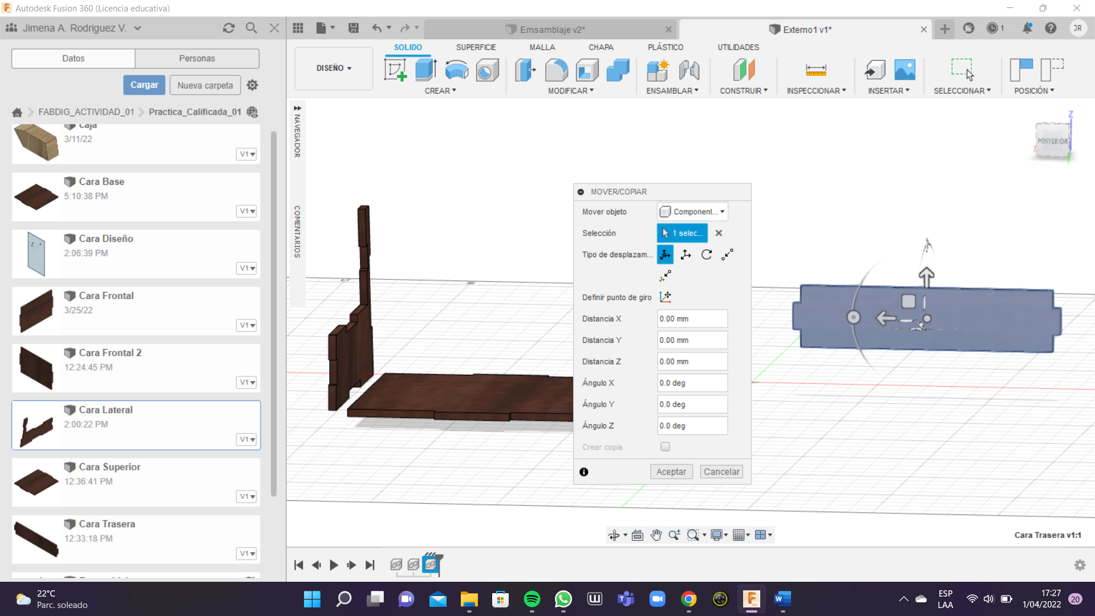Select the Extrude tool icon
The width and height of the screenshot is (1095, 616).
(425, 70)
